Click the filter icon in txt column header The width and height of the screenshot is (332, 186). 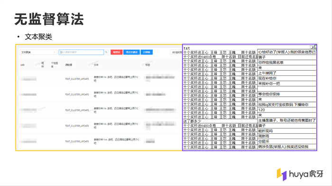(313, 47)
